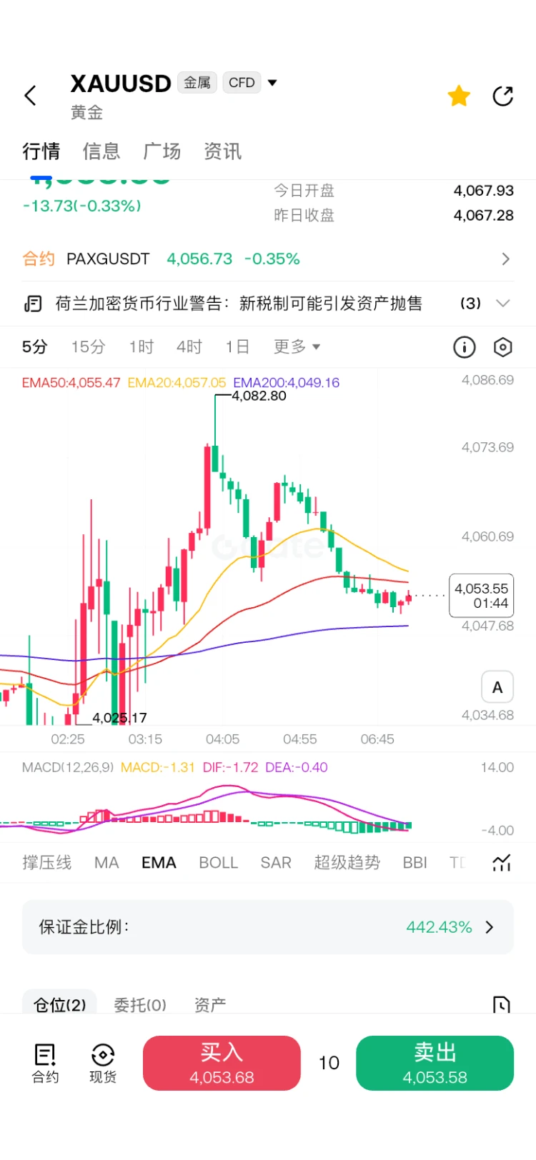Select the 金属 tag

point(197,83)
